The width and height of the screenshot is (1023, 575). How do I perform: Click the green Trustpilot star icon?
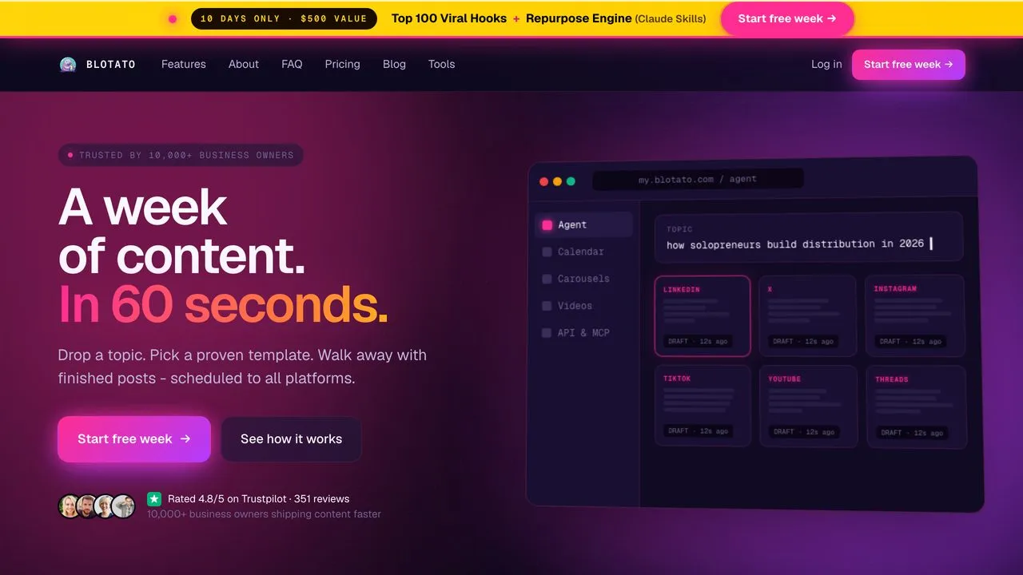(154, 498)
